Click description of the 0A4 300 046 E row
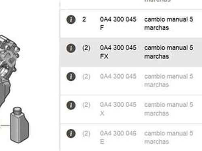 coord(168,137)
